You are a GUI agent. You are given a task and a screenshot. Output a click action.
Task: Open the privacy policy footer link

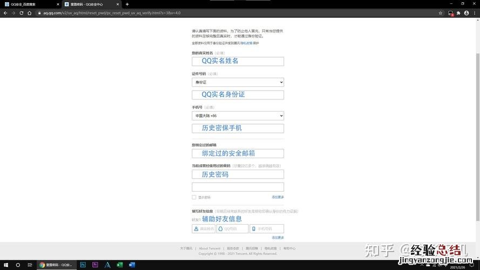coord(271,248)
